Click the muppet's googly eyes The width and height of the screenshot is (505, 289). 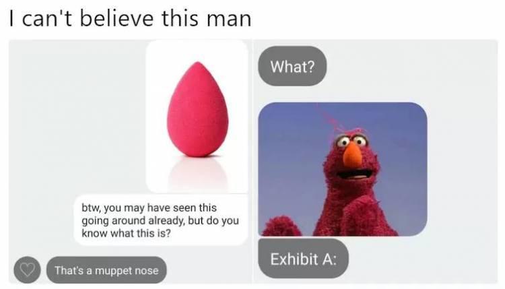click(351, 141)
